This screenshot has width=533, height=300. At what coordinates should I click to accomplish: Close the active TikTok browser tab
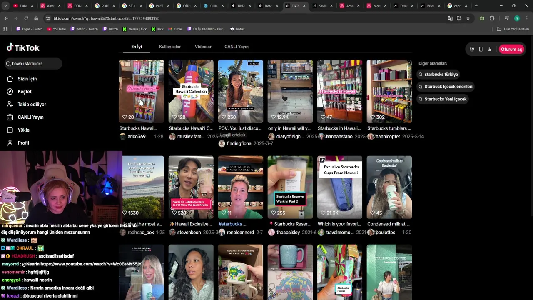304,6
